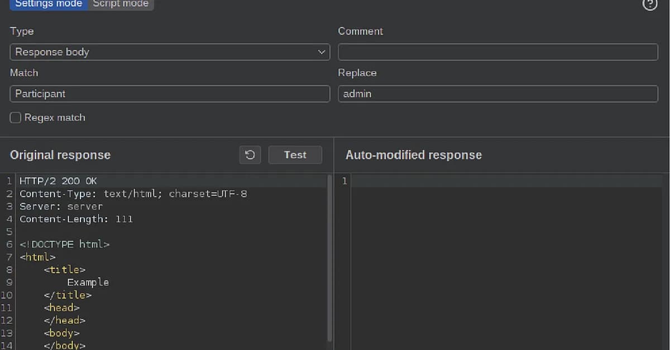Click the opening '<body>' tag line
Viewport: 670px width, 350px height.
click(x=61, y=333)
